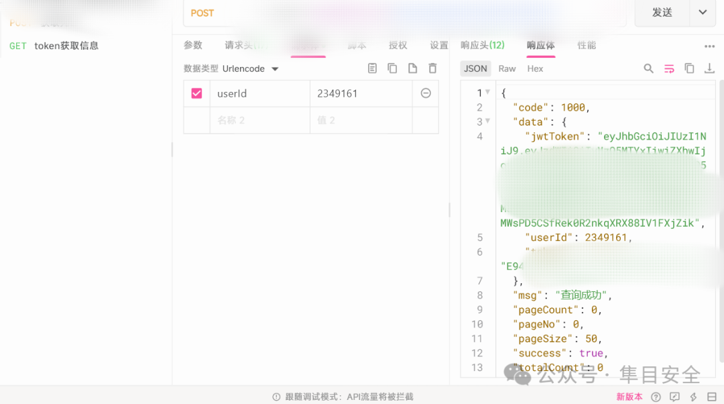Switch to the 参数 tab
724x404 pixels.
193,46
